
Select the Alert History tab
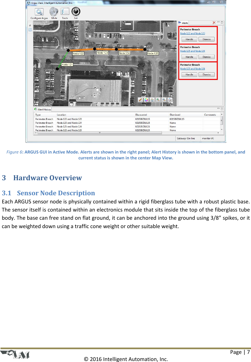pyautogui.click(x=43, y=109)
